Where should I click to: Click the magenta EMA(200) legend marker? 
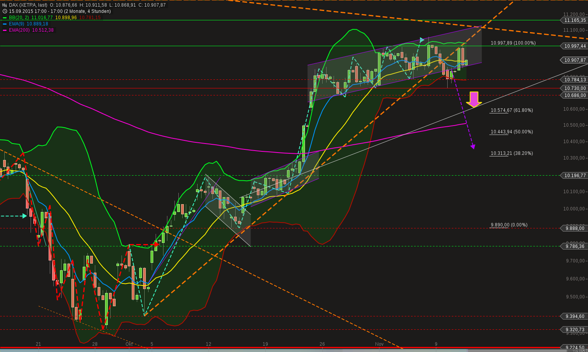tap(5, 30)
